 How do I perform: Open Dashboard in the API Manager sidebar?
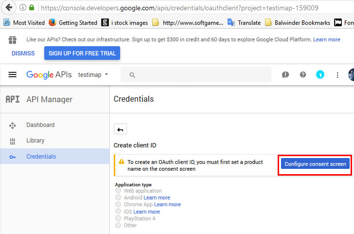(x=40, y=125)
